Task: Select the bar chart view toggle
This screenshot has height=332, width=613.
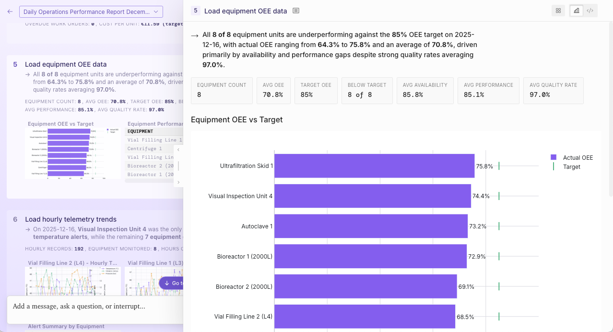Action: (x=577, y=11)
